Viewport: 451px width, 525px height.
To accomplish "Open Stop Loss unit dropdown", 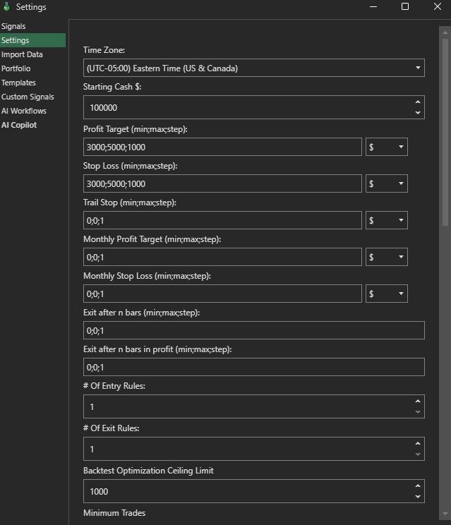I will [386, 183].
